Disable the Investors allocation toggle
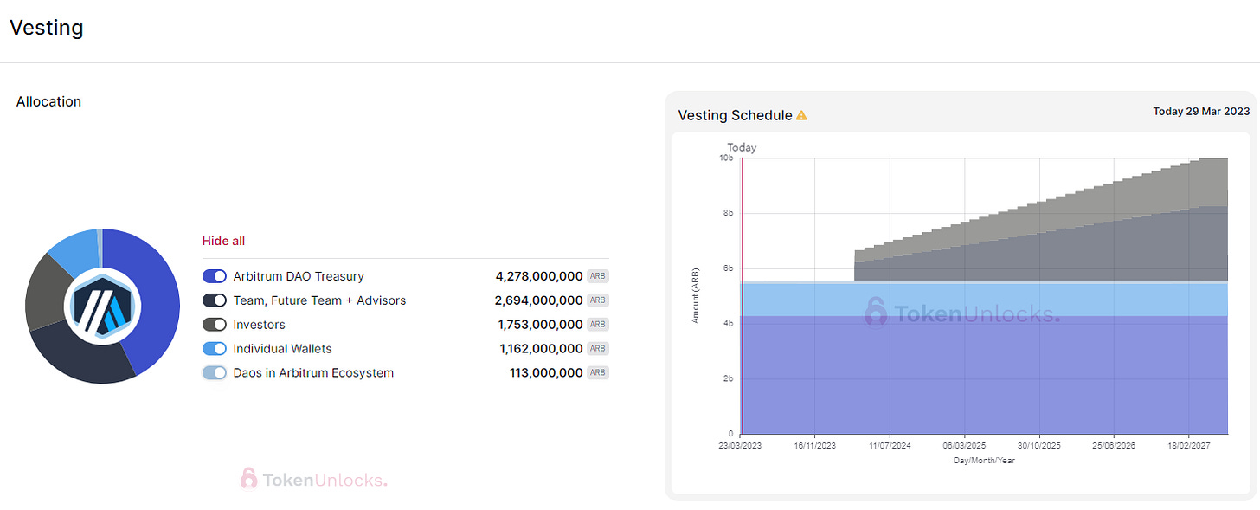Viewport: 1260px width, 510px height. 215,325
